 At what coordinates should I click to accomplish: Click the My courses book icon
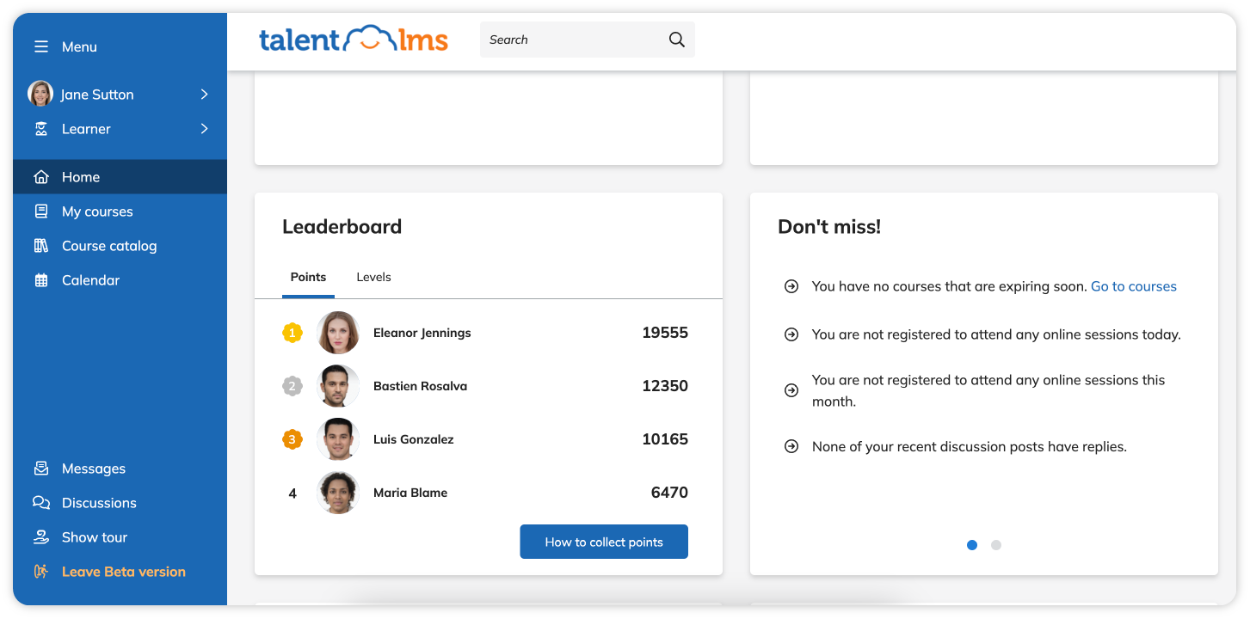coord(40,211)
